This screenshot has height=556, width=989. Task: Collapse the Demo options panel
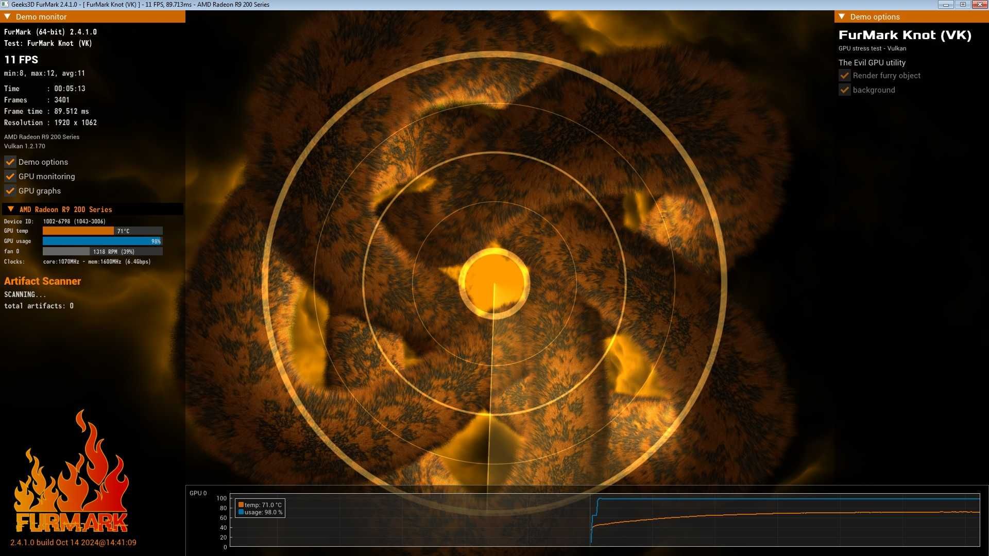tap(842, 16)
